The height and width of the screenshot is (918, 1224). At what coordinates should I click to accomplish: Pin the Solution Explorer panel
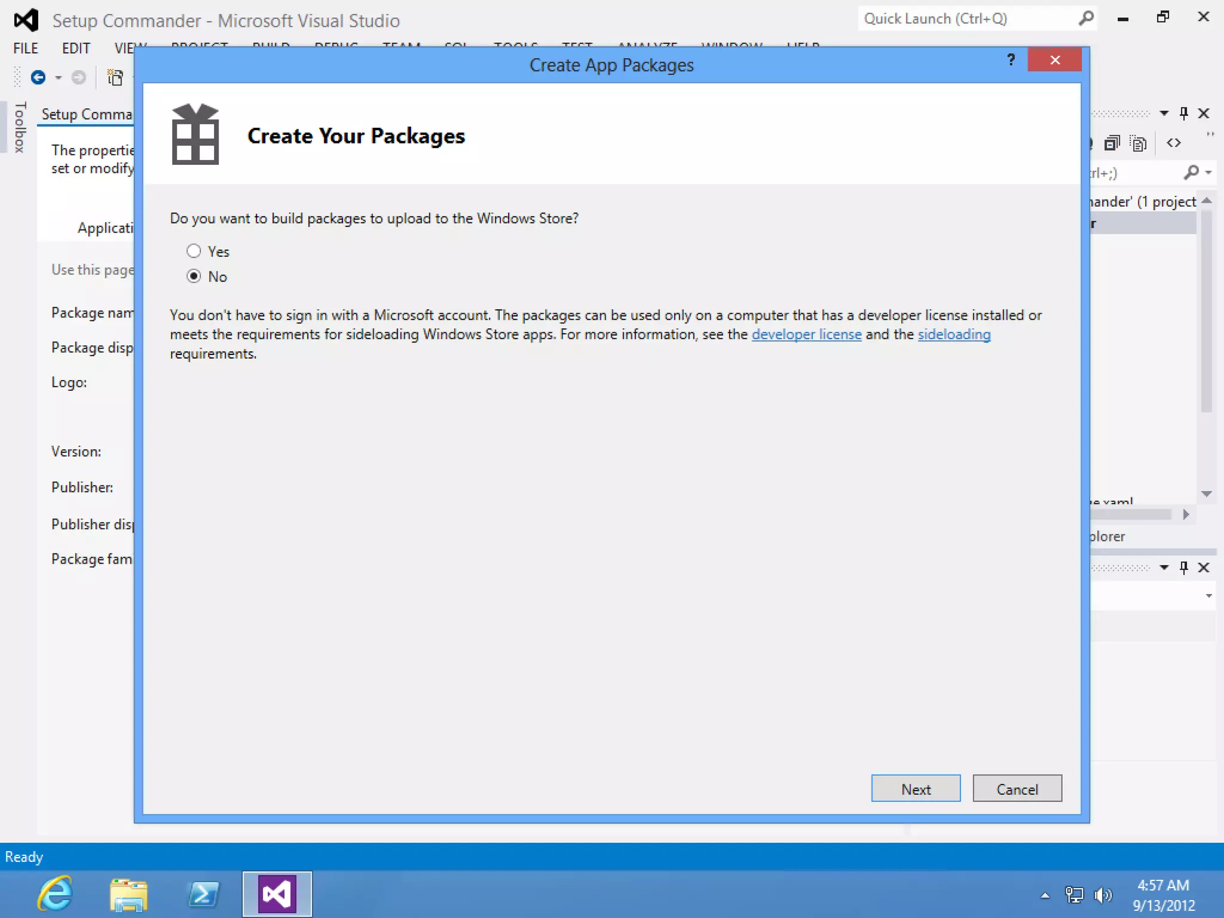pos(1183,113)
